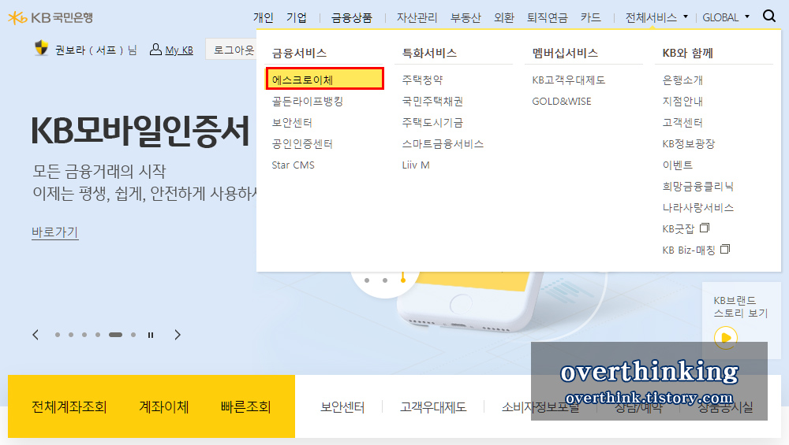Select 국민주택채권 menu entry
789x445 pixels.
tap(432, 101)
